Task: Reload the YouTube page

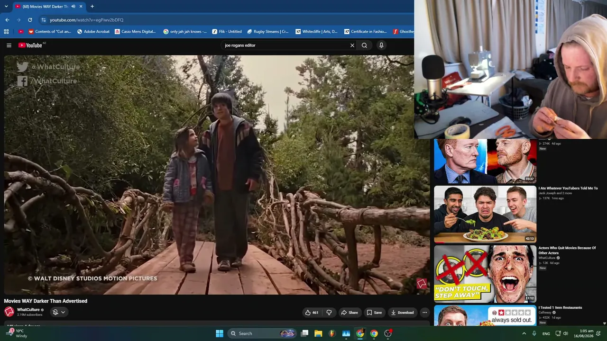Action: [x=30, y=20]
